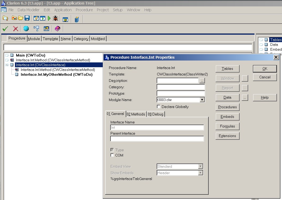The height and width of the screenshot is (200, 282).
Task: Click the Embeds button
Action: click(227, 117)
